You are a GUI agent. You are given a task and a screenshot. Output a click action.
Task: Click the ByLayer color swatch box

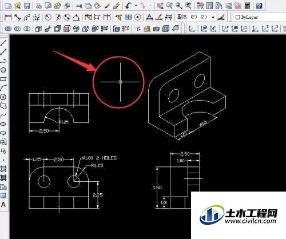click(x=237, y=17)
